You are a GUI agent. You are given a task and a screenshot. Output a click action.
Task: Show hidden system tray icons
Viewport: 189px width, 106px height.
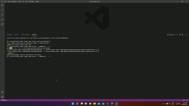162,104
